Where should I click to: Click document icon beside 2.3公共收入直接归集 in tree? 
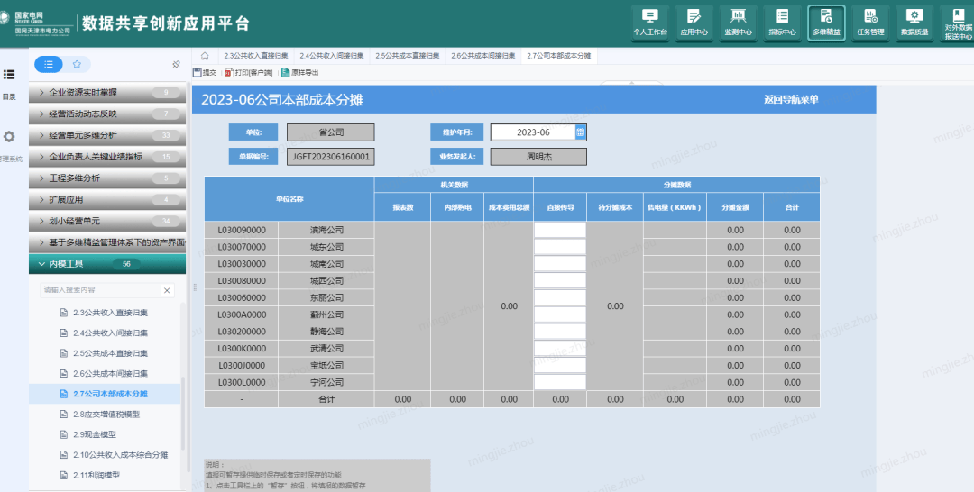(x=63, y=313)
